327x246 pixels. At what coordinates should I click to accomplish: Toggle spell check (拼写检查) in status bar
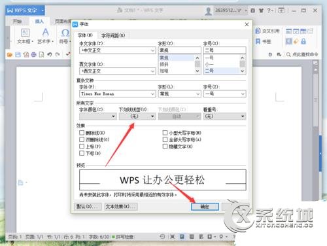(x=123, y=237)
